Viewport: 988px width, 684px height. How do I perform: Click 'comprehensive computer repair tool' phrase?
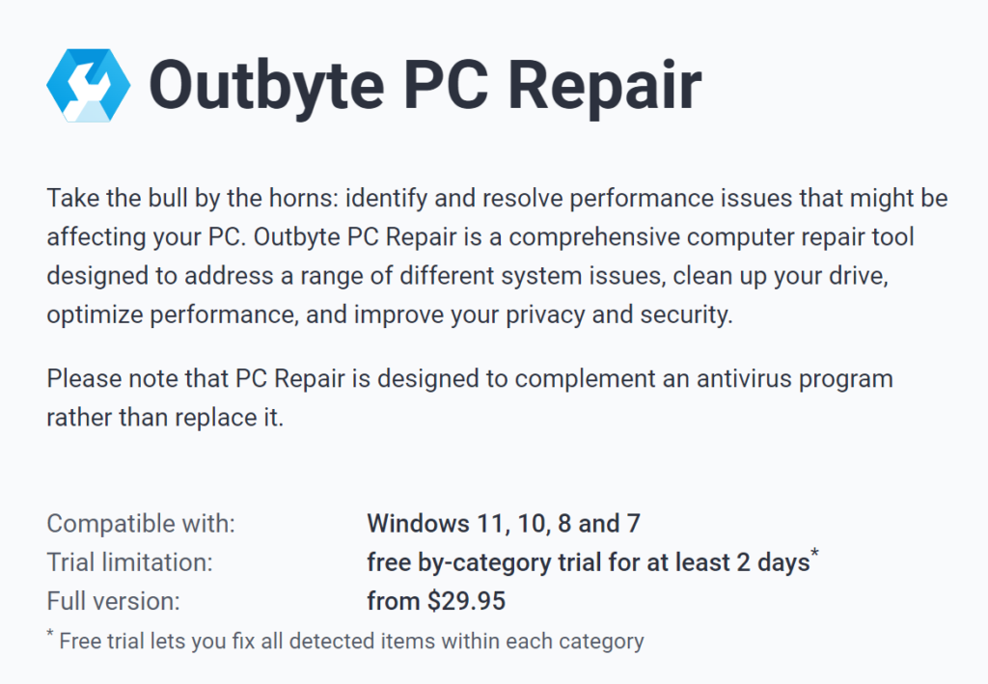711,236
